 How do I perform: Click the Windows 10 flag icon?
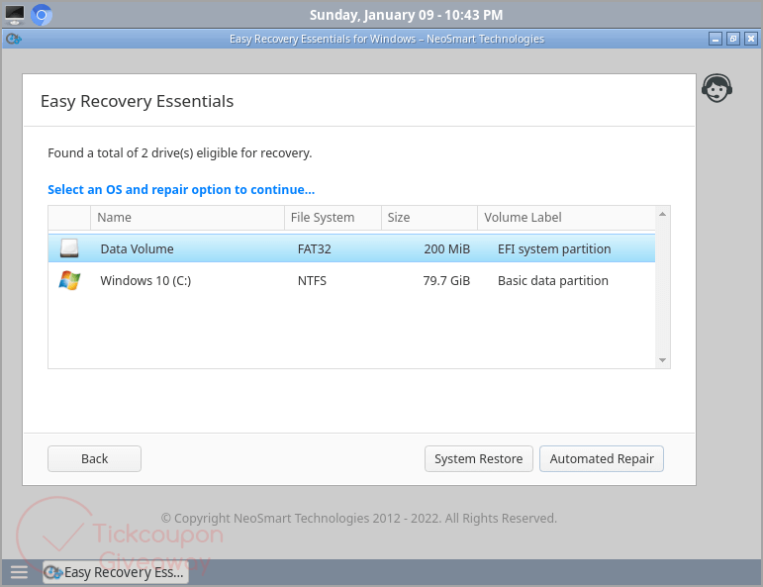[x=69, y=280]
